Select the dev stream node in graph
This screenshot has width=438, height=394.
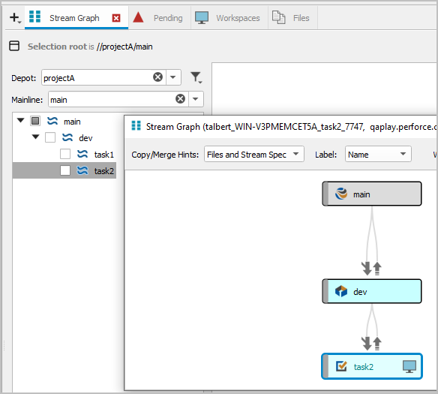[x=372, y=291]
